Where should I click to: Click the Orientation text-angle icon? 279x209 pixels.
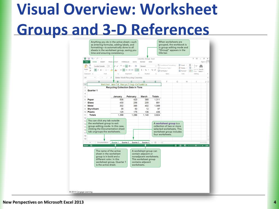point(129,66)
